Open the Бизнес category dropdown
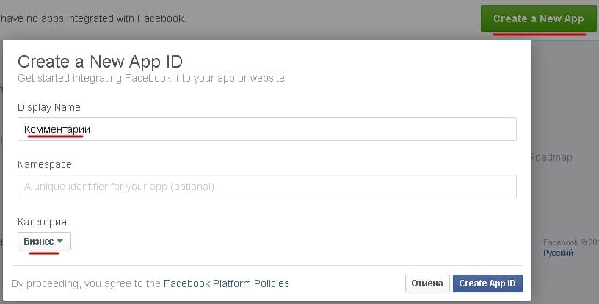The image size is (599, 304). click(x=44, y=242)
